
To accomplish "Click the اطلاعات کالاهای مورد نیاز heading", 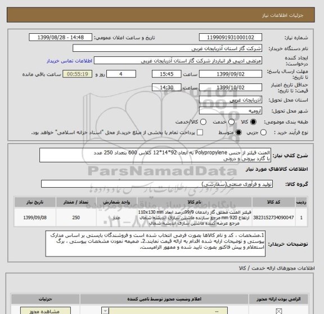I will pos(277,169).
